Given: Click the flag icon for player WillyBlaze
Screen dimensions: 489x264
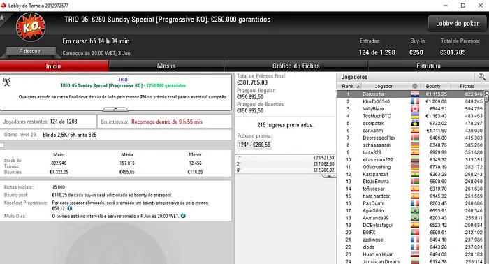Looking at the screenshot, I should click(415, 109).
